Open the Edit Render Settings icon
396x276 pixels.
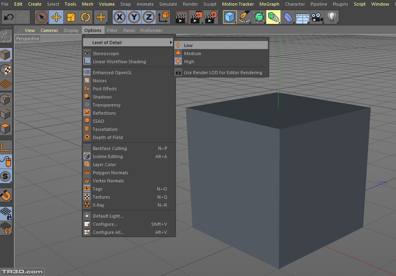tap(211, 17)
